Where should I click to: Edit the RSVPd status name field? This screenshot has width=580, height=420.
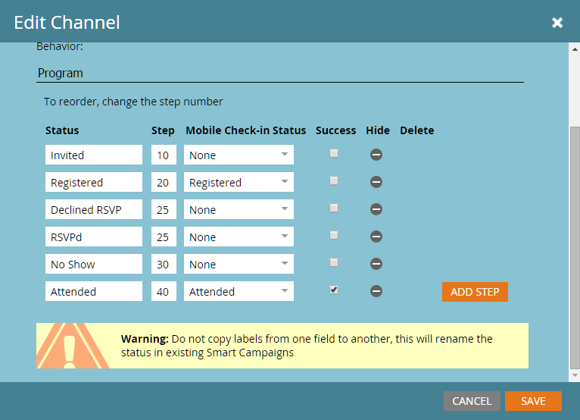pos(94,237)
